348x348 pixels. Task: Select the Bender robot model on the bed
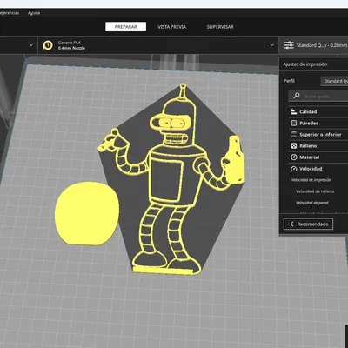(171, 180)
